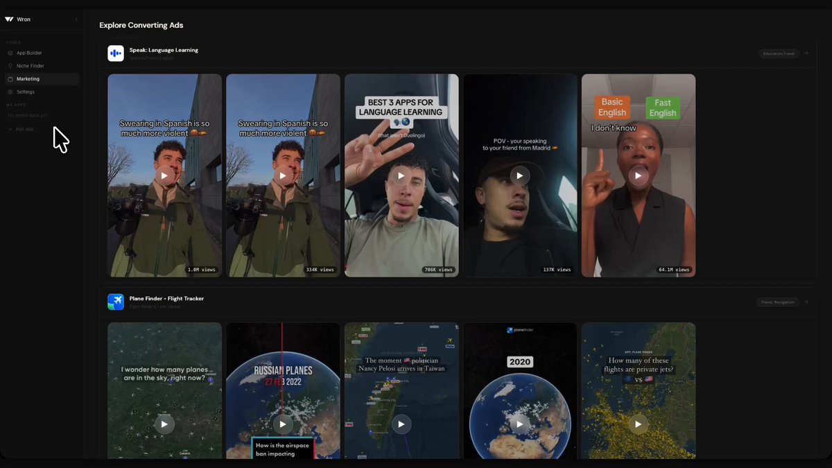The width and height of the screenshot is (832, 468).
Task: Click the Add app button
Action: coord(21,129)
